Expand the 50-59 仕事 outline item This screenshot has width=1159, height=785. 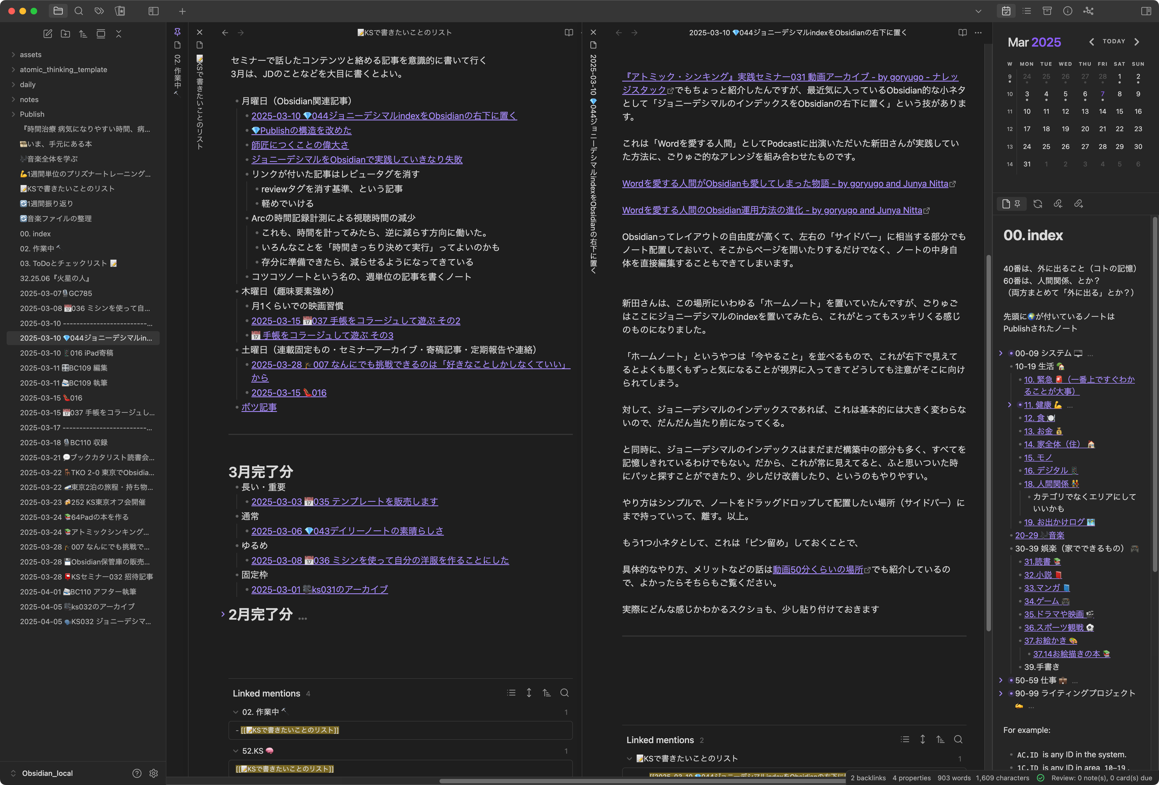[x=1000, y=680]
